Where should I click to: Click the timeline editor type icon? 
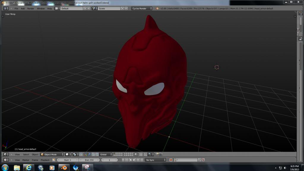[6, 160]
